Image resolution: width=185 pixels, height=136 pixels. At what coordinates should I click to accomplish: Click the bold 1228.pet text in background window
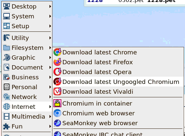pos(161,1)
